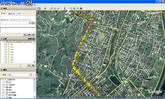
Task: Click the pushpin icon of placemark 19-3
Action: pos(9,52)
